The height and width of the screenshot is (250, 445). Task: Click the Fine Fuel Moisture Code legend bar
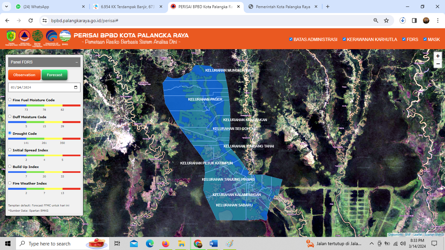click(x=44, y=105)
